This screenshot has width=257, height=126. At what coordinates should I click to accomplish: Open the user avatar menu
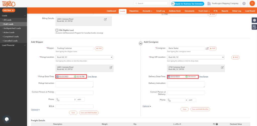252,3
